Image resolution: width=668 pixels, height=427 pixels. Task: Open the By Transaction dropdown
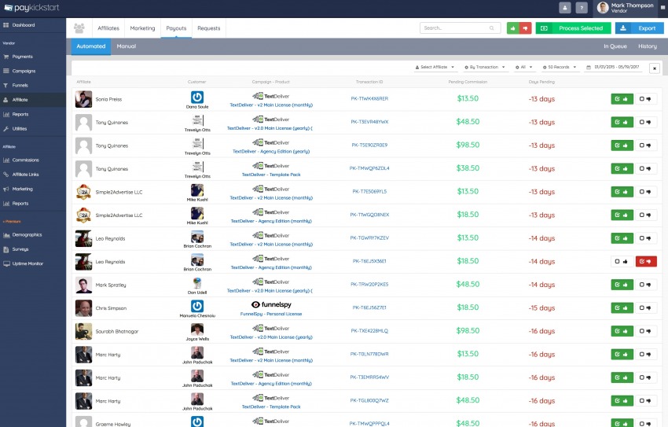point(485,68)
